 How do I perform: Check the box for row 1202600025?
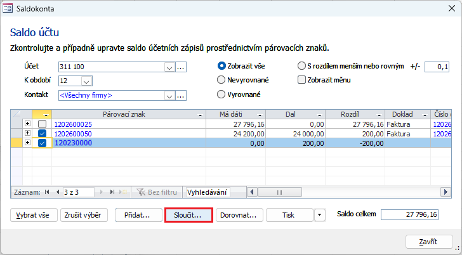tap(42, 124)
